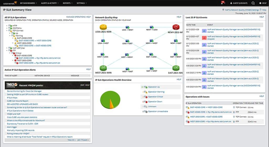Open the search magnifier icon

click(x=253, y=3)
